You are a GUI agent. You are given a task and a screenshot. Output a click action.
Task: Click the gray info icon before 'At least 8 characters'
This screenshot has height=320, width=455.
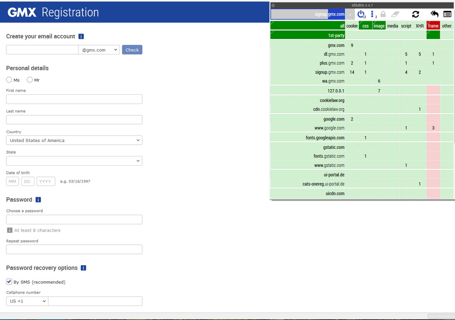click(10, 230)
